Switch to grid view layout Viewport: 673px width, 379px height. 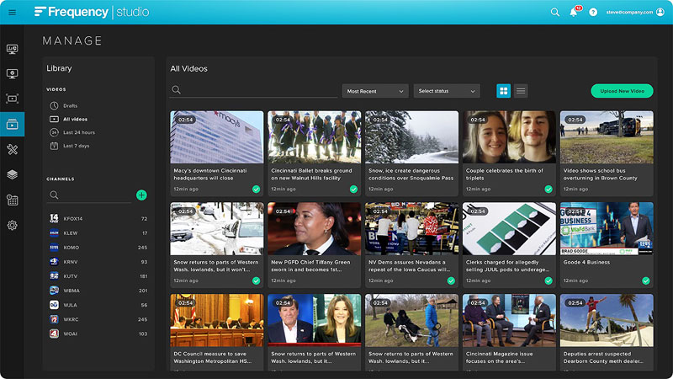503,91
